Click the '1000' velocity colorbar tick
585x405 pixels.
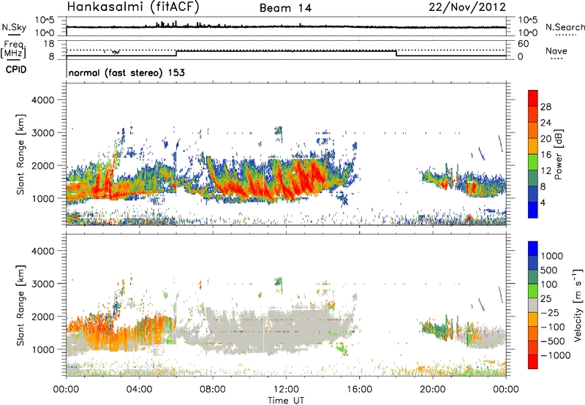coord(551,256)
